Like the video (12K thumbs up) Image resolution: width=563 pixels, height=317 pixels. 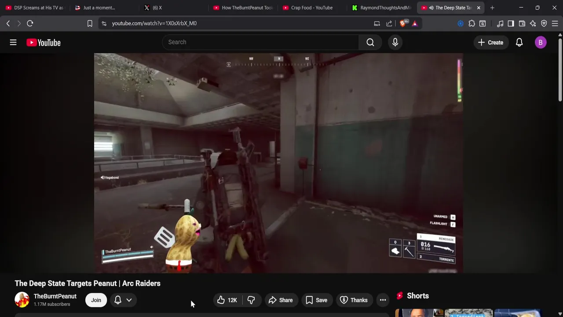(x=227, y=300)
